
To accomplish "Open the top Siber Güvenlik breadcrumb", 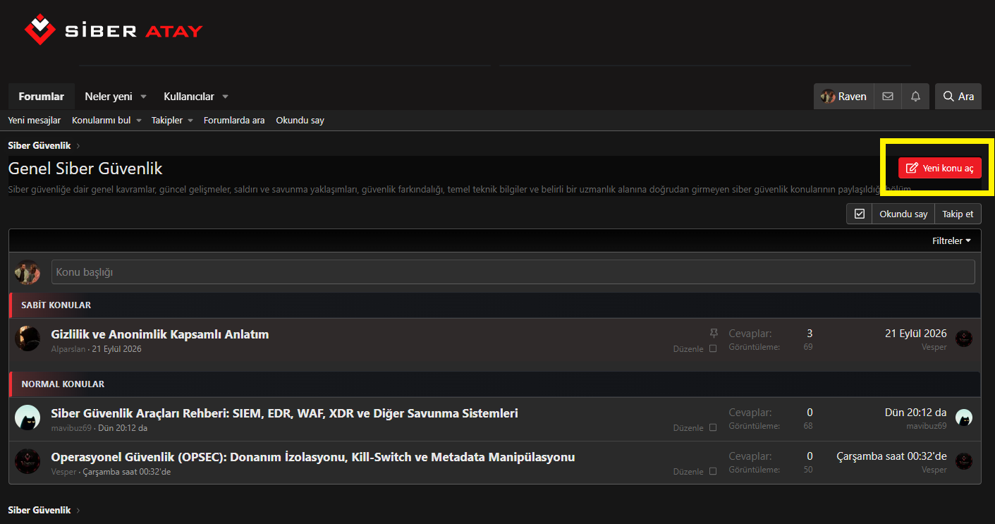I will point(39,146).
